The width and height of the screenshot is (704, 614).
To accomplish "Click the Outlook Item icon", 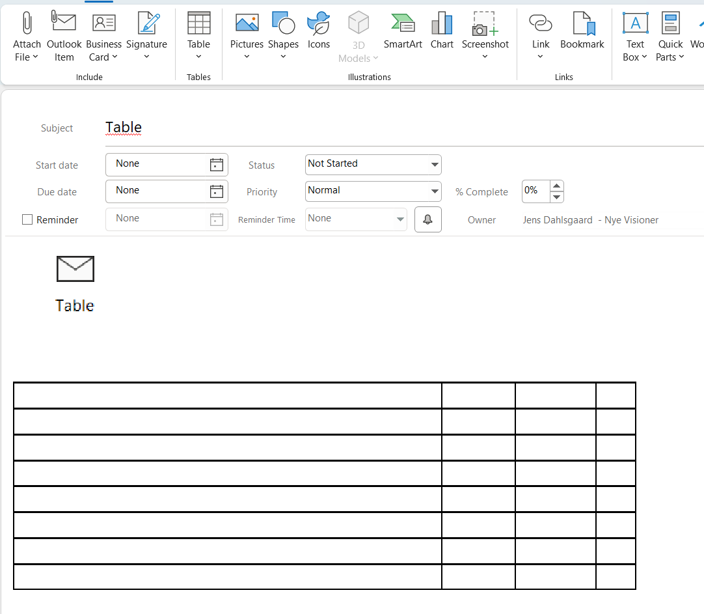I will coord(64,21).
